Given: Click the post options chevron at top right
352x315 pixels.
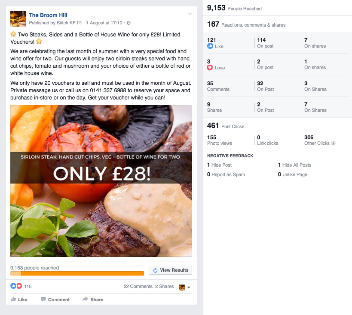Looking at the screenshot, I should (190, 14).
